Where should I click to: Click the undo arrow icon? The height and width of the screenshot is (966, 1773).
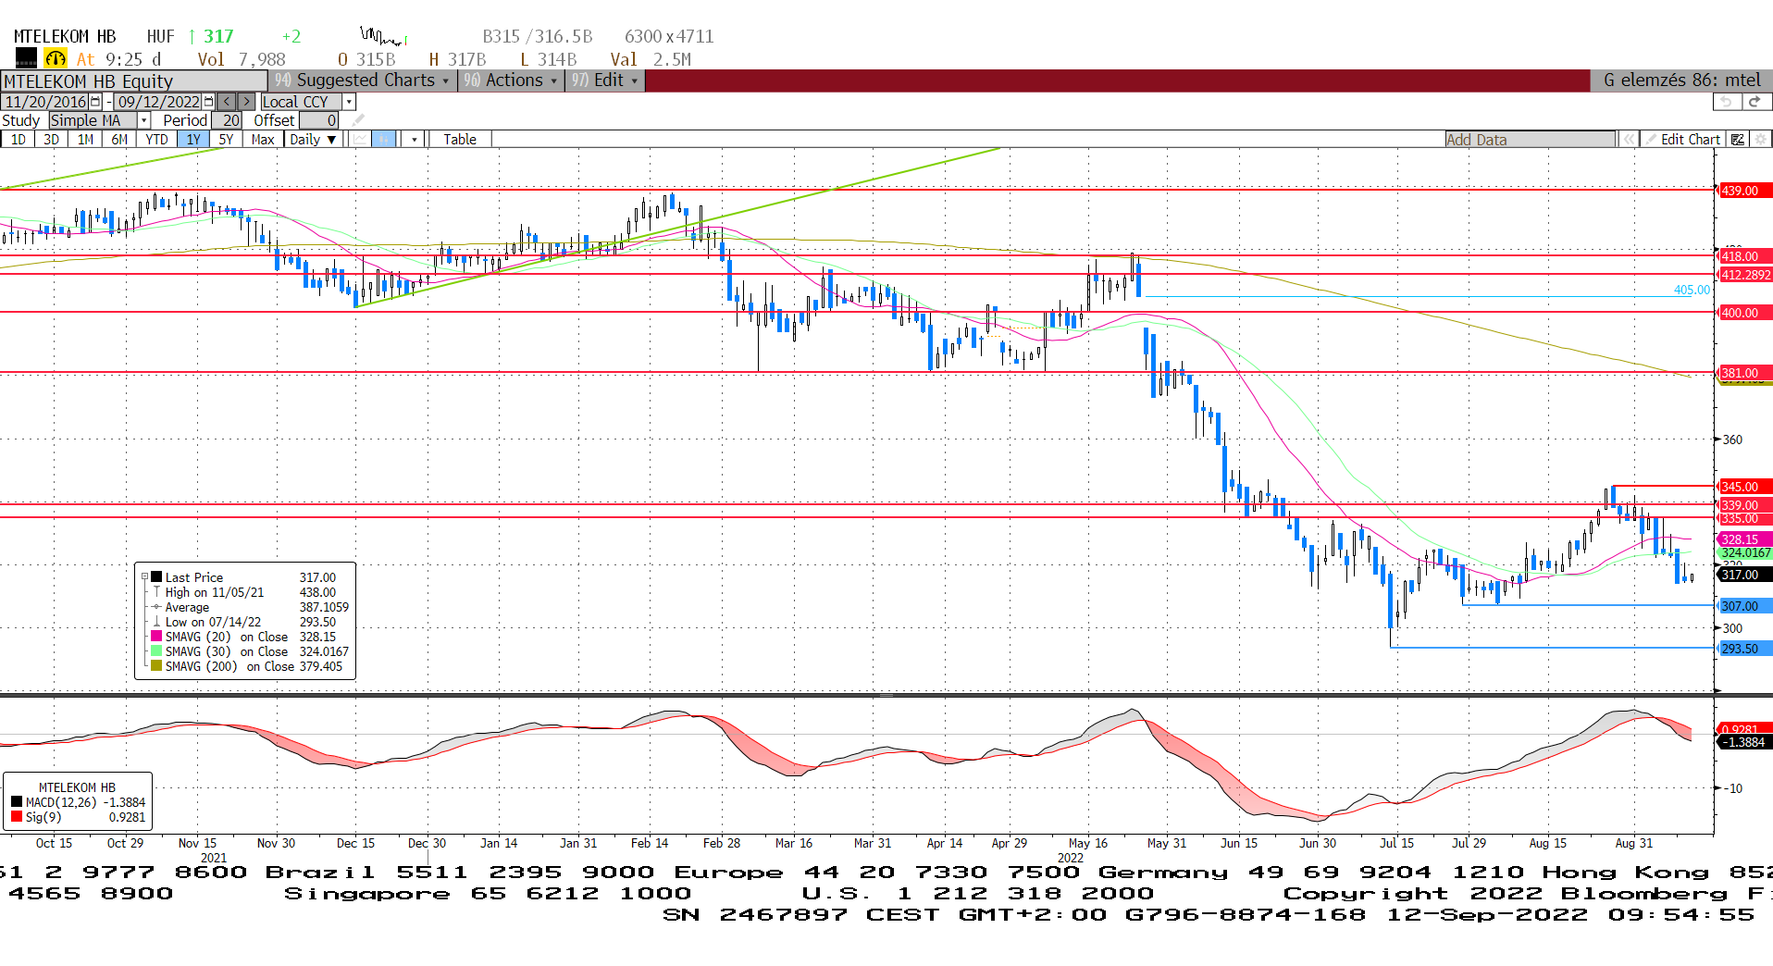pyautogui.click(x=1726, y=102)
